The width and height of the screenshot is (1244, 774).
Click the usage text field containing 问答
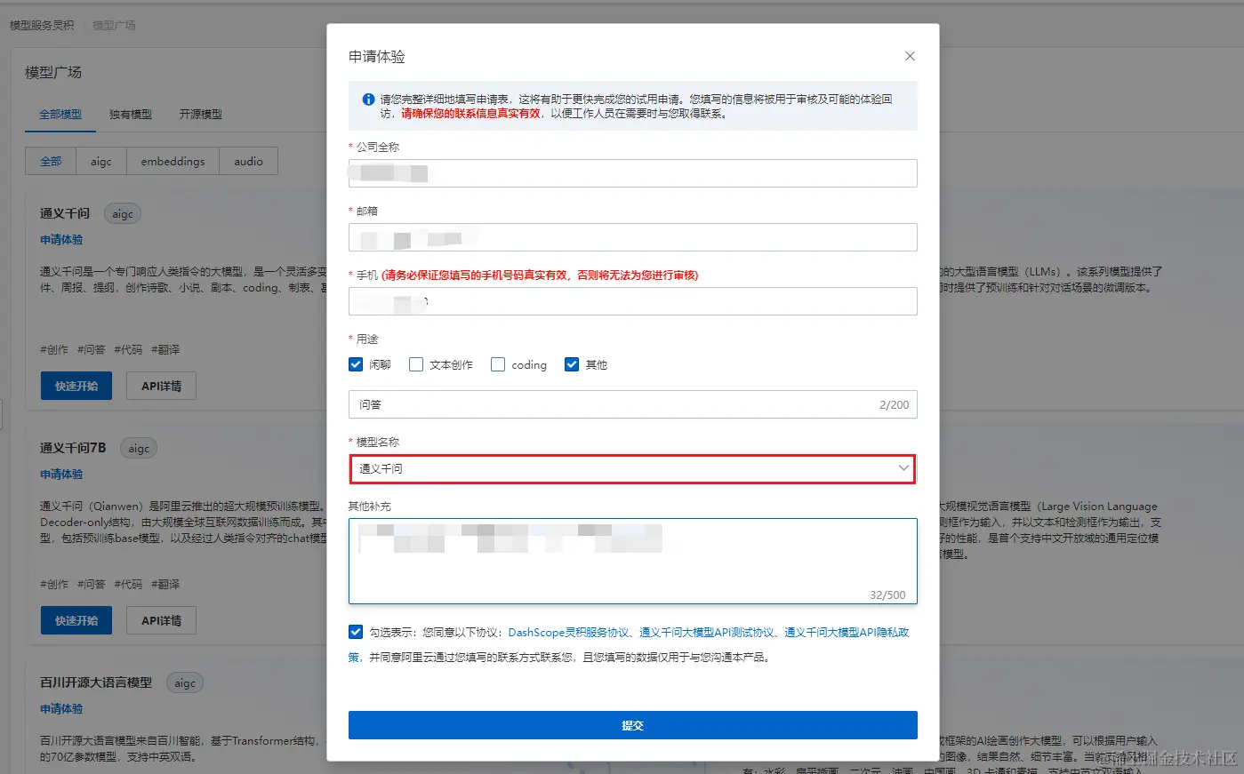(x=632, y=404)
